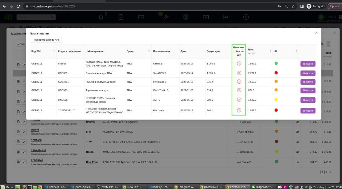Viewport: 342px width, 189px height.
Task: Open the Diagnostic taskbar window
Action: [x=263, y=187]
